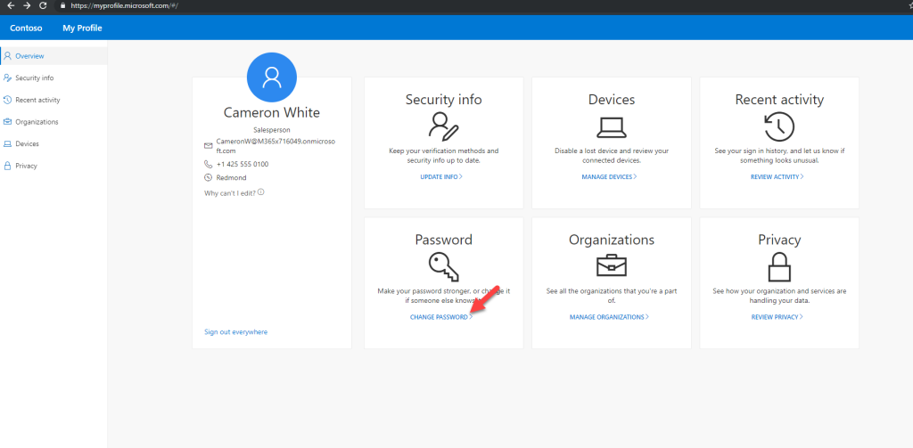Click the browser address bar URL
This screenshot has width=913, height=448.
(x=123, y=5)
